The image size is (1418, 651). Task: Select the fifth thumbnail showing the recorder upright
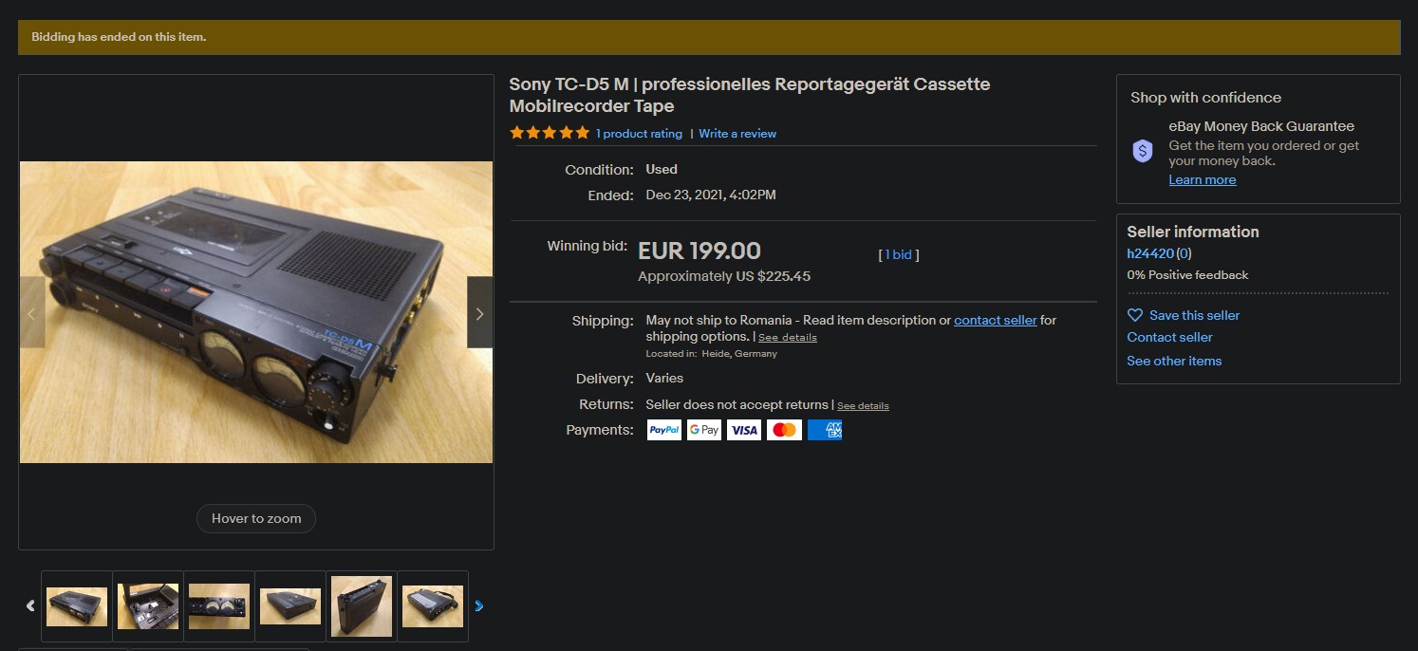point(362,606)
